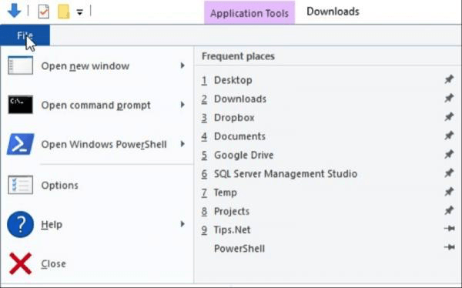Screen dimensions: 462x288
Task: Click the blue down arrow quick access icon
Action: [14, 10]
